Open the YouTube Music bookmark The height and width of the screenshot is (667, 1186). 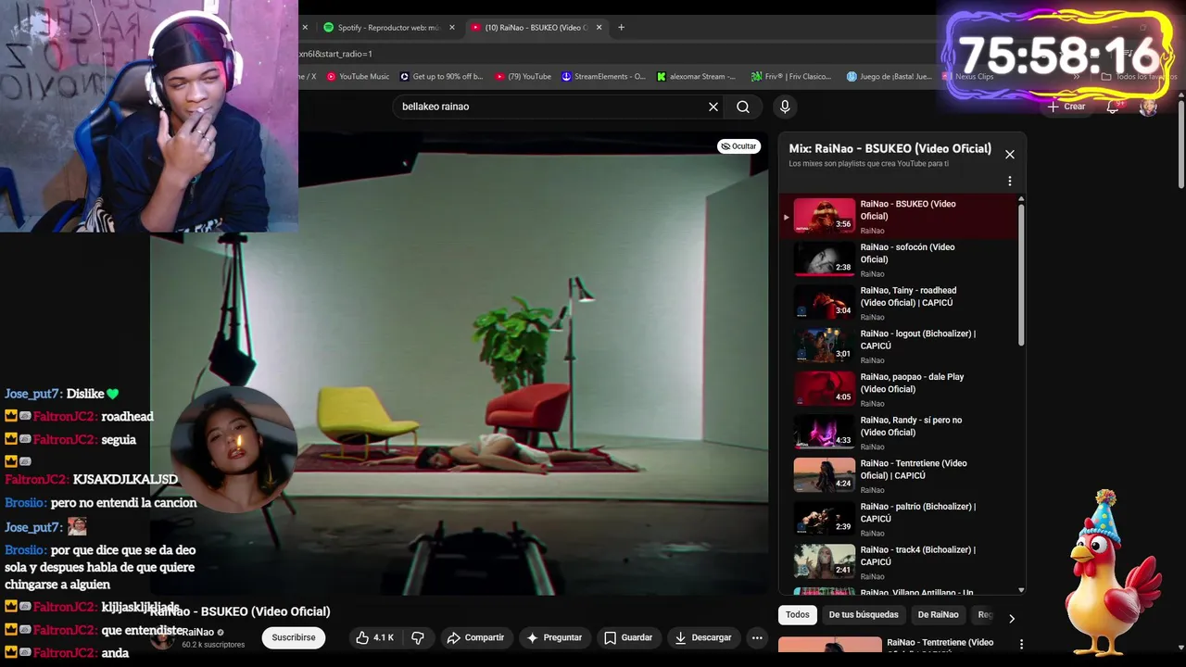tap(358, 77)
